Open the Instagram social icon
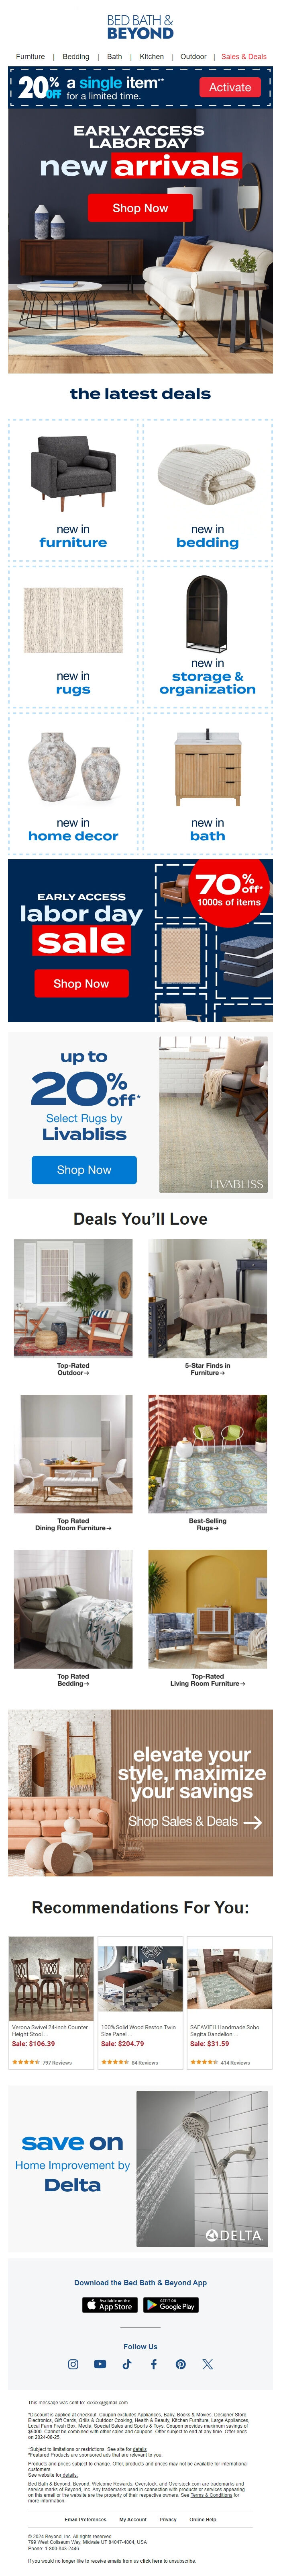This screenshot has width=281, height=2576. (73, 2364)
